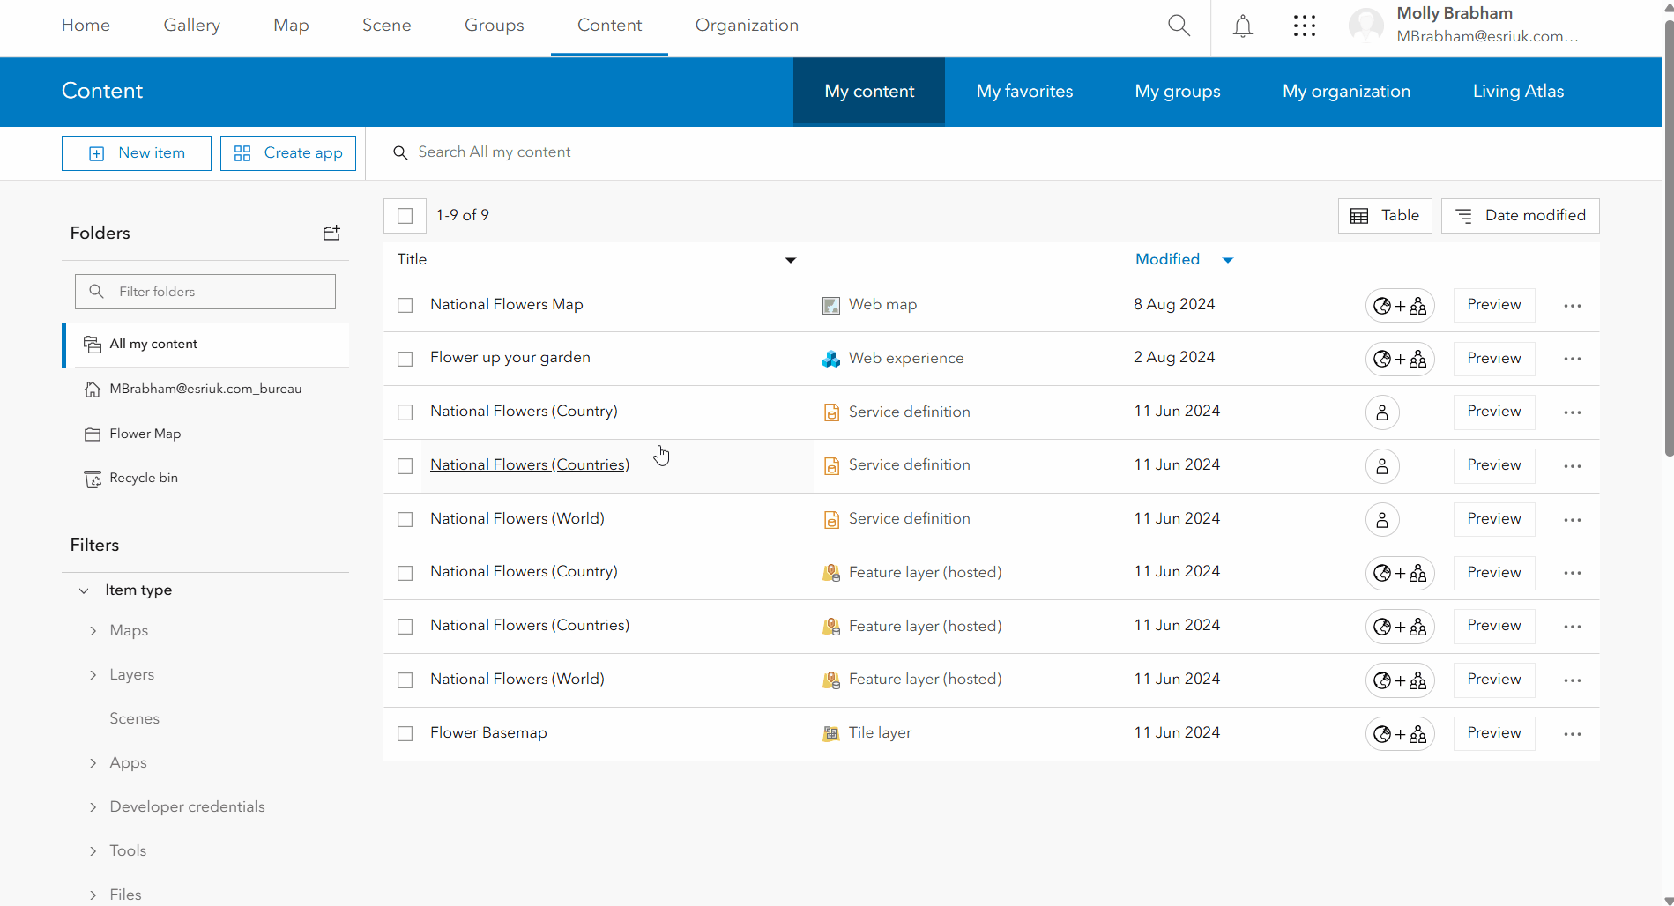Open the National Flowers (Countries) service definition link
The height and width of the screenshot is (906, 1674).
click(x=530, y=465)
